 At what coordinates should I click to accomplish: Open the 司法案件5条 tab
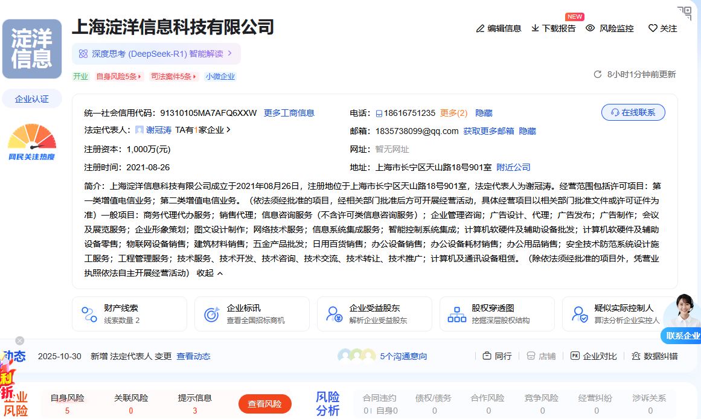[x=172, y=76]
